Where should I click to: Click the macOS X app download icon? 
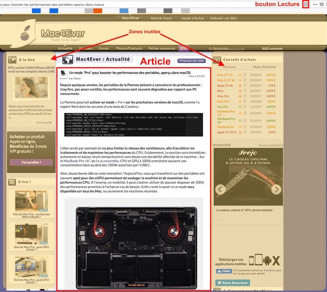tap(276, 261)
